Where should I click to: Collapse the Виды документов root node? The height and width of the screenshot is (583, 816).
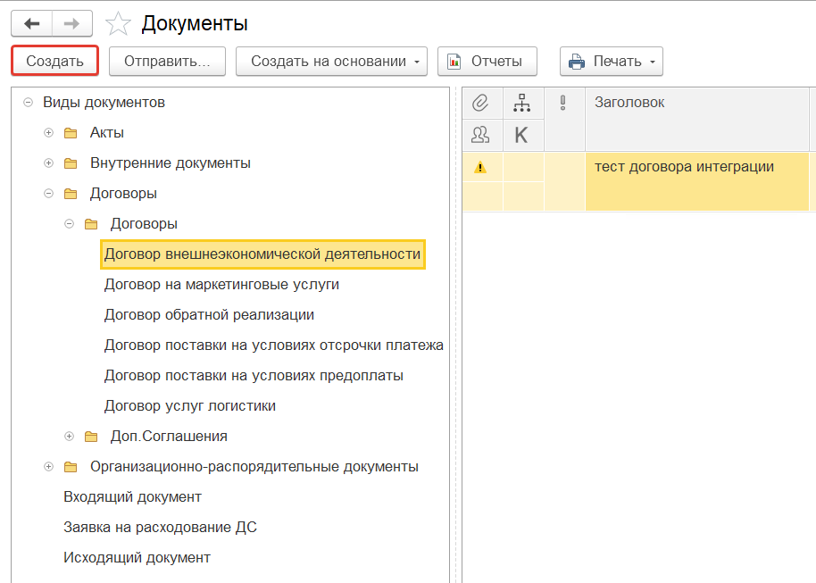pyautogui.click(x=28, y=103)
